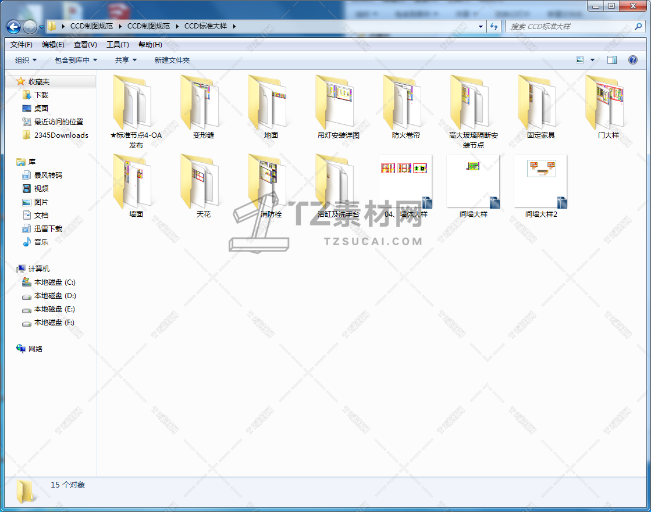
Task: Open the 共享 dropdown
Action: pos(126,60)
